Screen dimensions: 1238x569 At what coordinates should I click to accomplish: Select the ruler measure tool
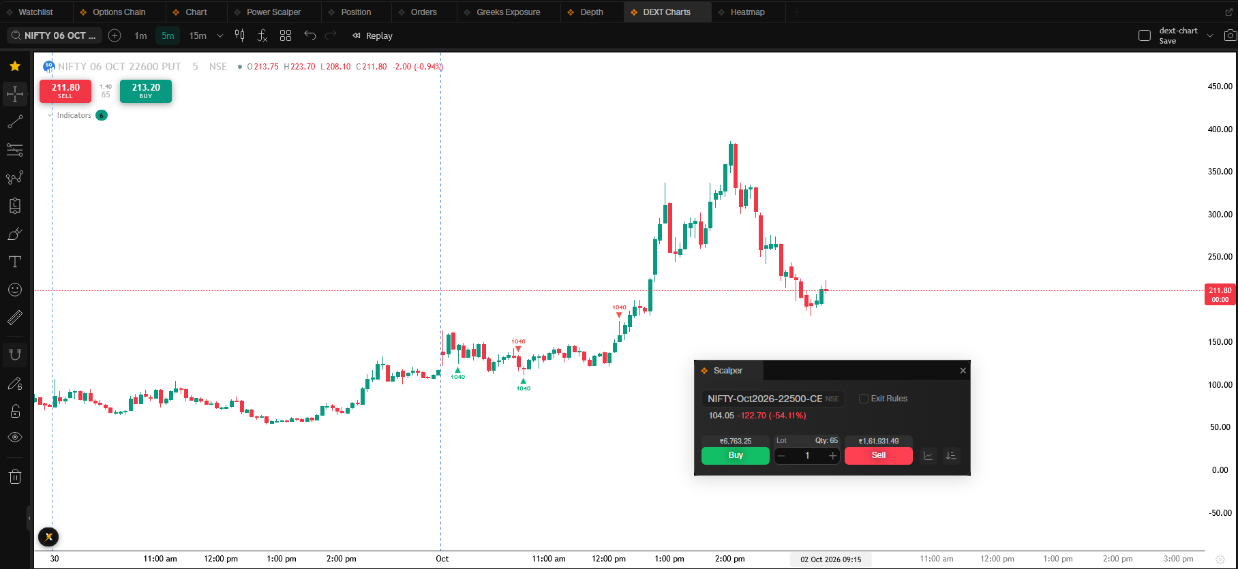(15, 318)
